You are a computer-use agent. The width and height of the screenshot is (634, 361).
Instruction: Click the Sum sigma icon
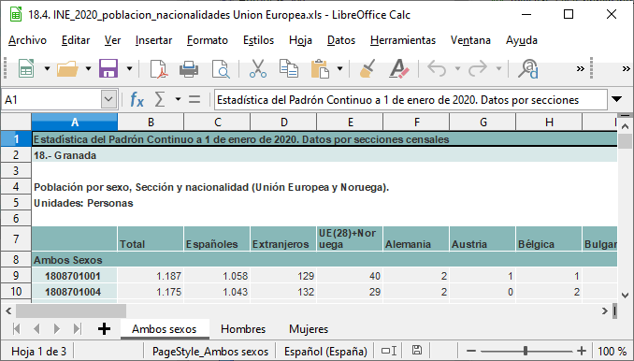pyautogui.click(x=160, y=99)
